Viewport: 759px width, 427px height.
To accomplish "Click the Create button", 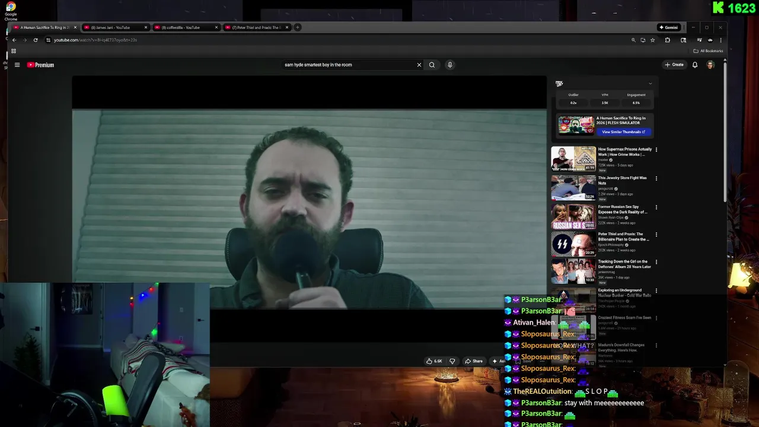I will tap(674, 65).
